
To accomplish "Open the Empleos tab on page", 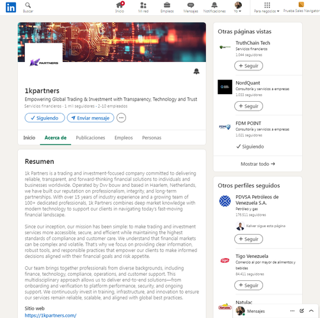I will click(x=124, y=138).
